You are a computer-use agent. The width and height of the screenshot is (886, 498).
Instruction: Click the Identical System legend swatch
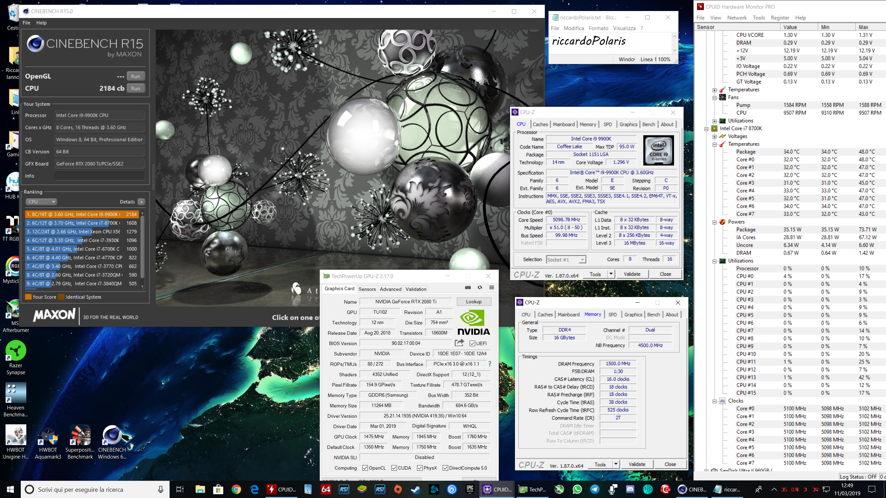(61, 297)
